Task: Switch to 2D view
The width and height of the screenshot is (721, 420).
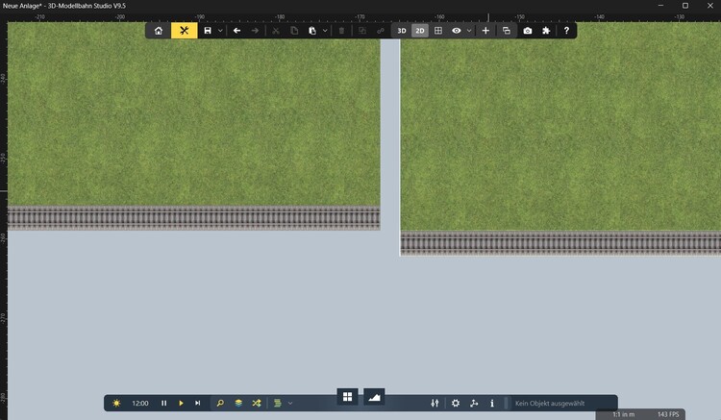Action: click(x=420, y=31)
